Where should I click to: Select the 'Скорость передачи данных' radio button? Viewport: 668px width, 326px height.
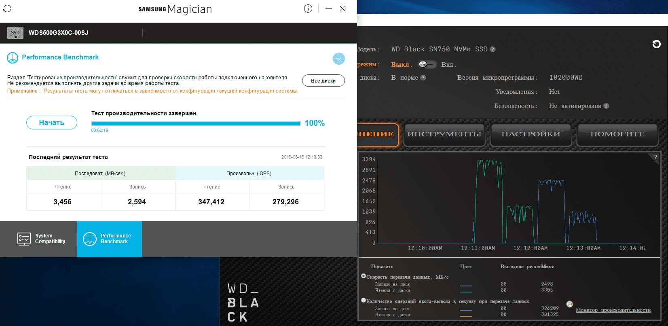pos(364,276)
